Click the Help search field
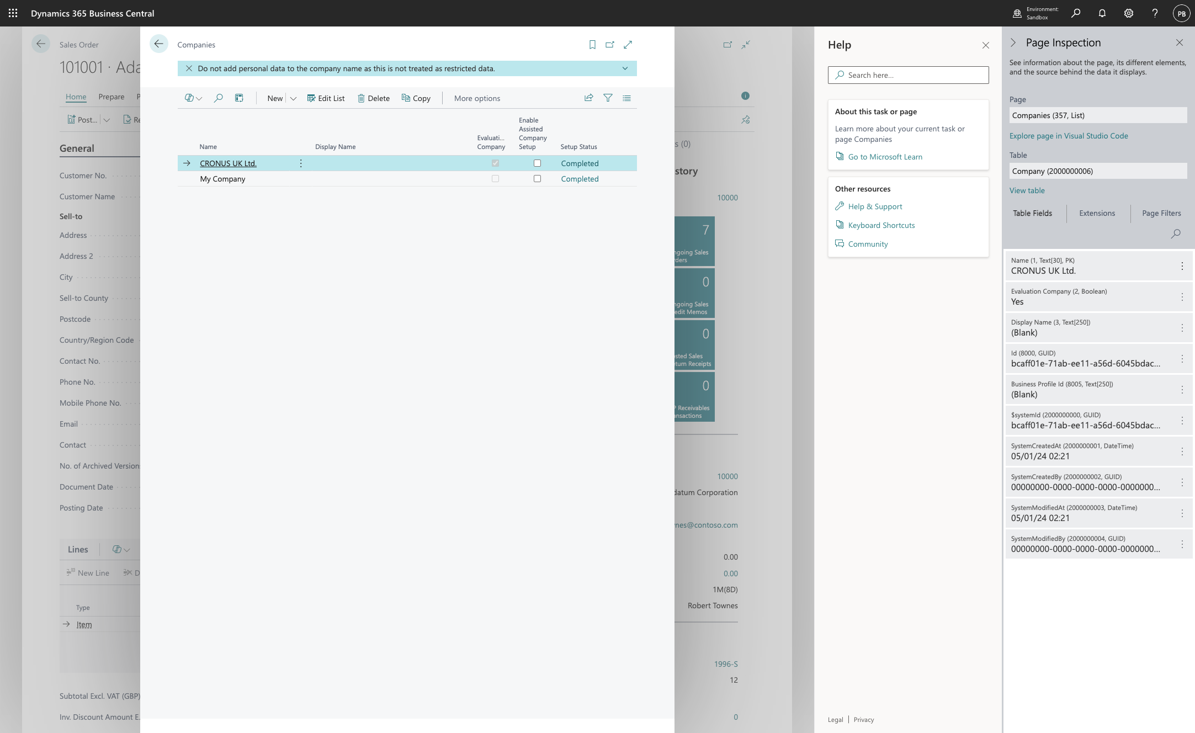 tap(908, 75)
